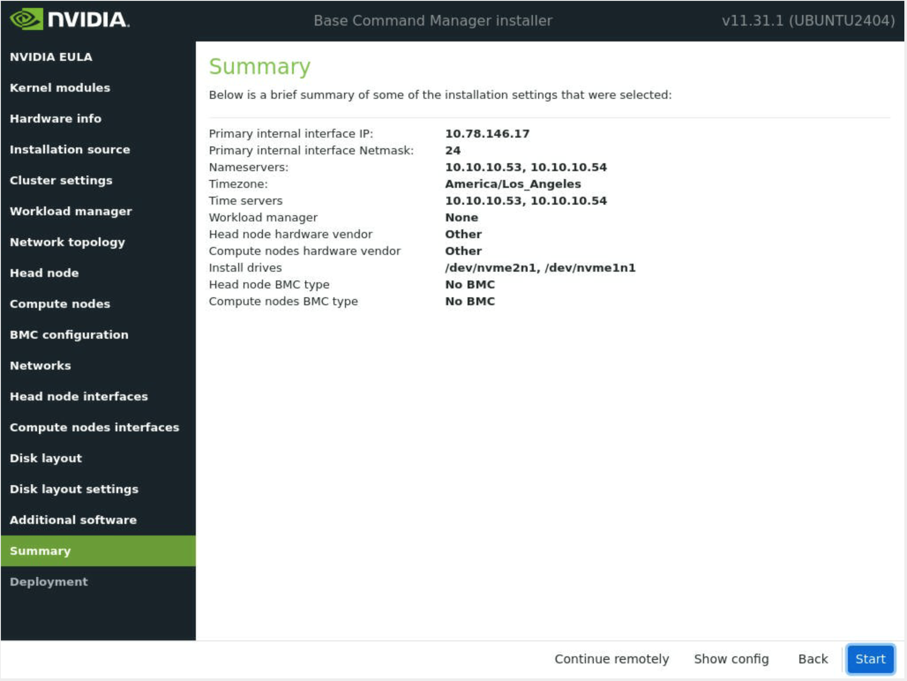This screenshot has height=681, width=907.
Task: Open Installation source step
Action: pos(70,150)
